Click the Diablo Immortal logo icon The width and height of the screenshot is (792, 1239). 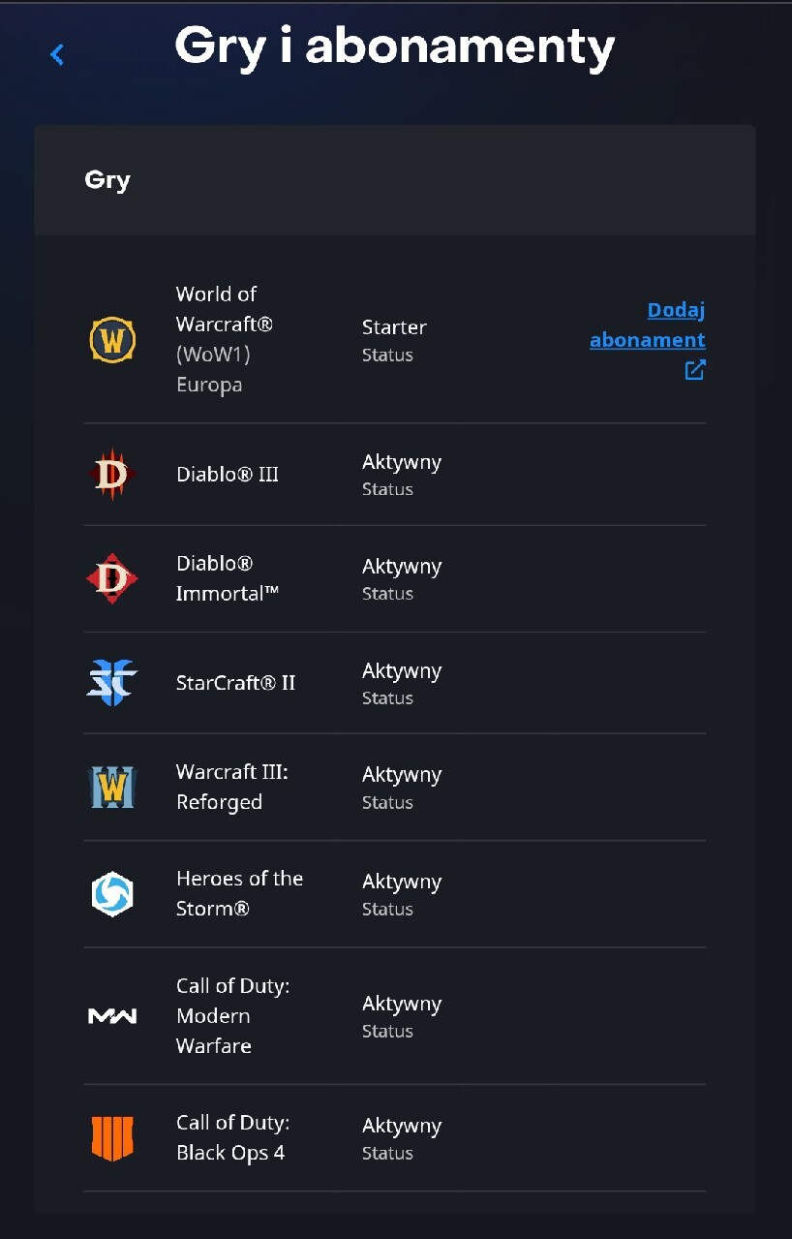112,578
